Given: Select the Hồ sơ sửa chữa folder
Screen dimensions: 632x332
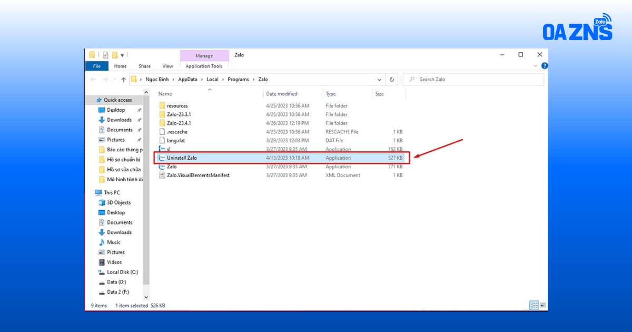Looking at the screenshot, I should click(x=124, y=170).
